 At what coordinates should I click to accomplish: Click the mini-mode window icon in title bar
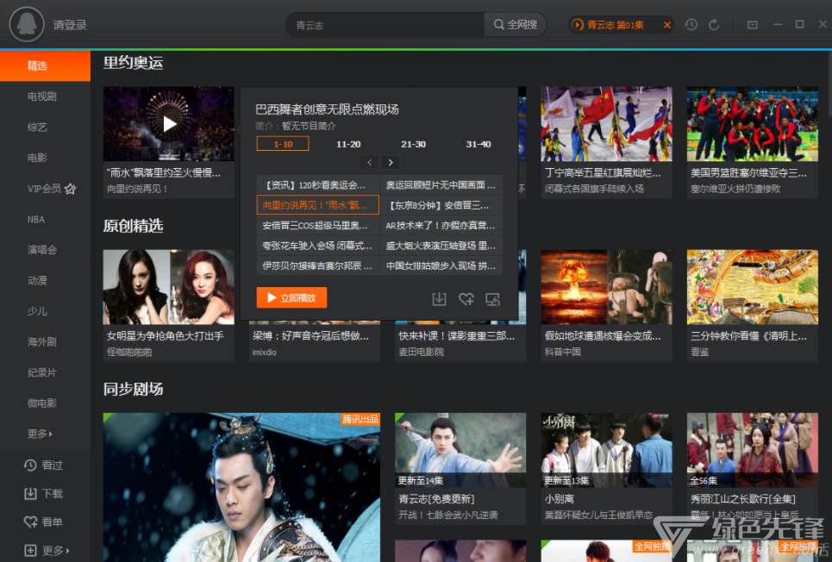click(753, 24)
